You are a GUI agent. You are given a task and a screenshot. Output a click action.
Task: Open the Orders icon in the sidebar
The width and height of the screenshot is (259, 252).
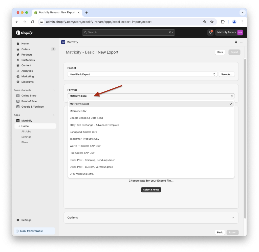[18, 49]
